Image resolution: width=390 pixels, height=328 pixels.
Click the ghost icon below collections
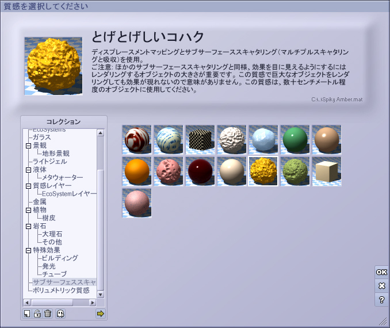pyautogui.click(x=60, y=314)
